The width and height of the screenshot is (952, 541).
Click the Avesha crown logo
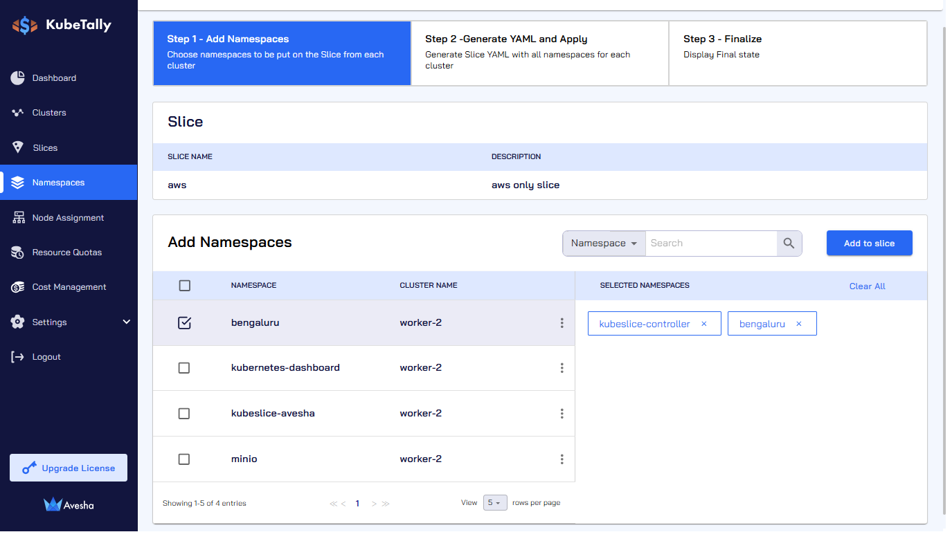pyautogui.click(x=53, y=504)
